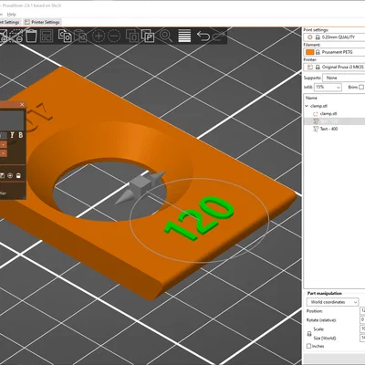Click the scale lock icon in Part manipulation

point(309,334)
